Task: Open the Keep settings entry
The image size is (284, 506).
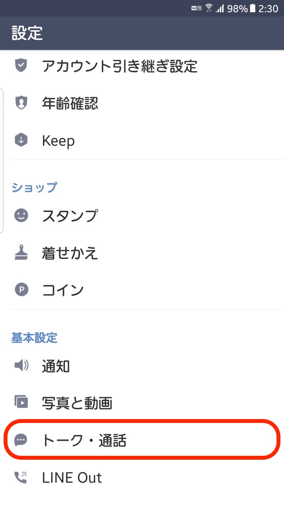Action: point(58,140)
